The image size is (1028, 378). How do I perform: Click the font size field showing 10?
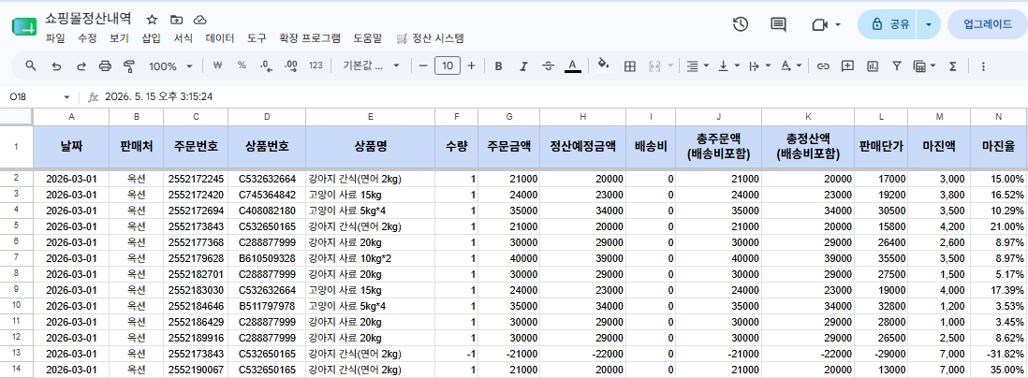pyautogui.click(x=448, y=65)
